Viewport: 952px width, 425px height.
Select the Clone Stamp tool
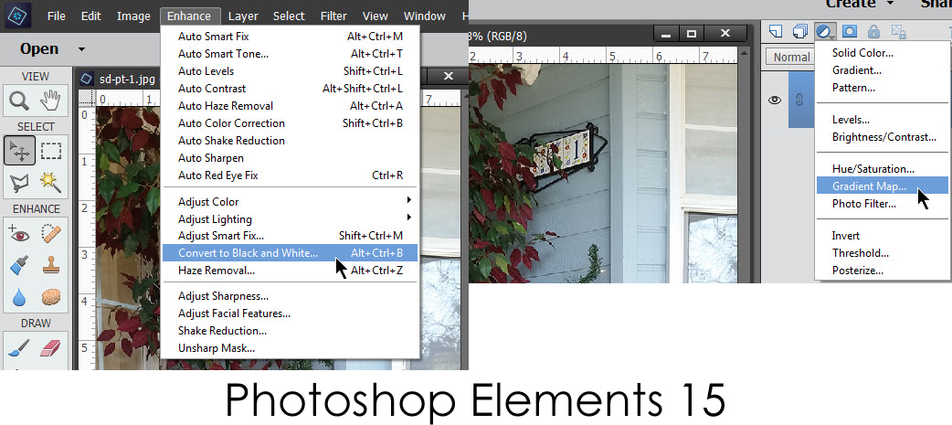coord(50,265)
